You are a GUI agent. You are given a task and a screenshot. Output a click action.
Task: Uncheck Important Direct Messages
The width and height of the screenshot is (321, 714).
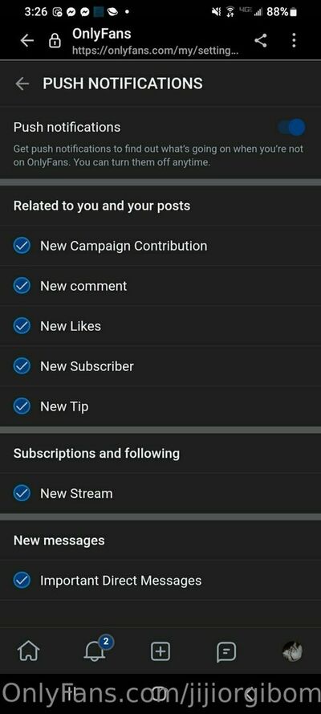pyautogui.click(x=22, y=581)
